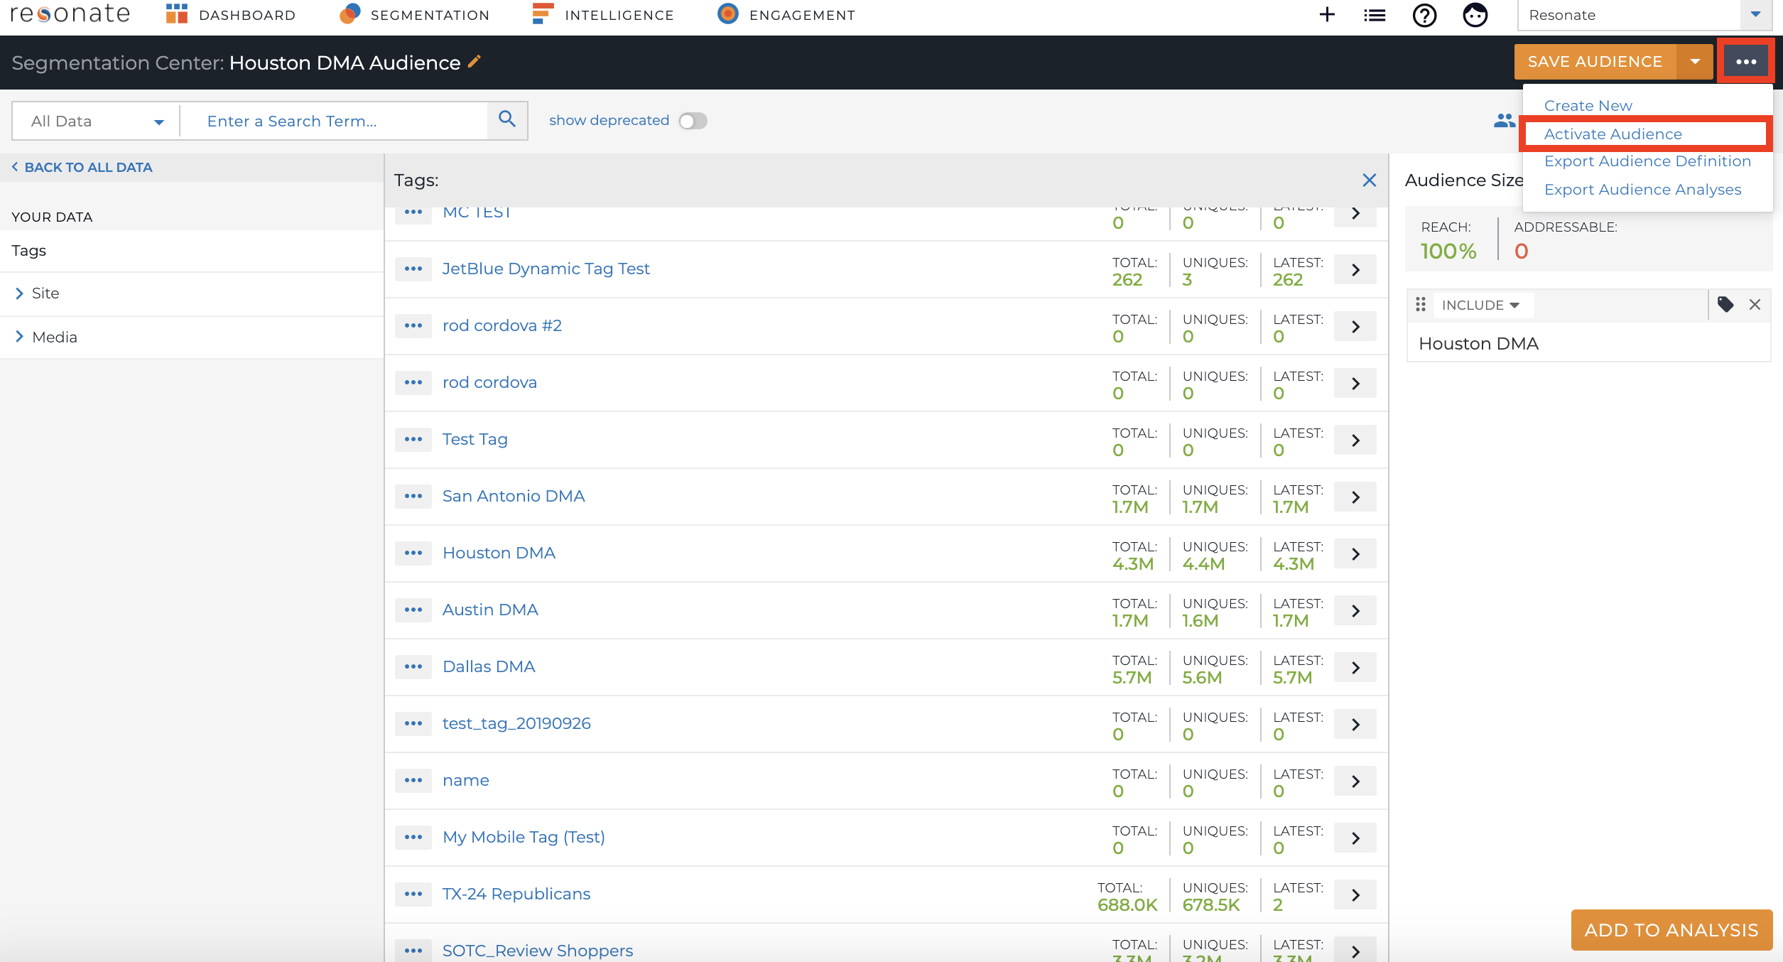
Task: Click the magnifier search icon
Action: coord(507,120)
